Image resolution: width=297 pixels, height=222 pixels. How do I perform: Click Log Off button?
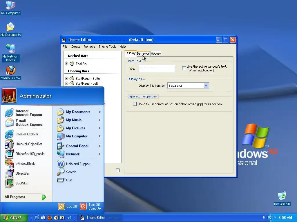68,206
